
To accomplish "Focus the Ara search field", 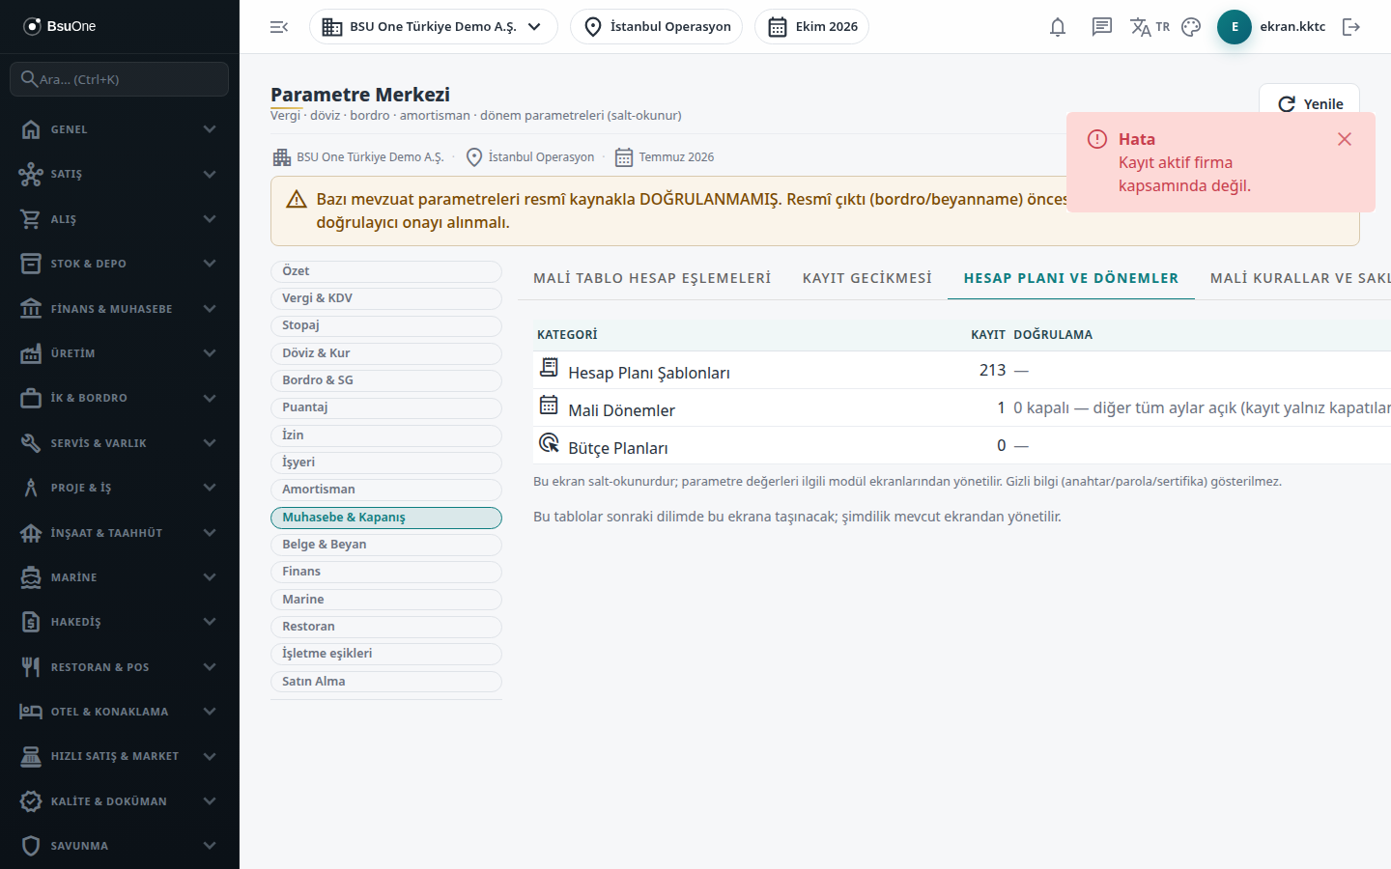I will coord(120,79).
